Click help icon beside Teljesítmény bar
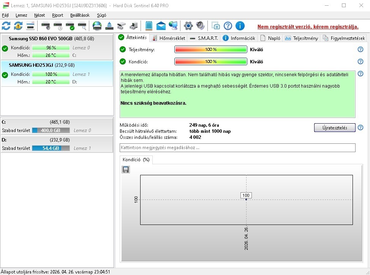Viewport: 370px width, 275px height. 361,49
